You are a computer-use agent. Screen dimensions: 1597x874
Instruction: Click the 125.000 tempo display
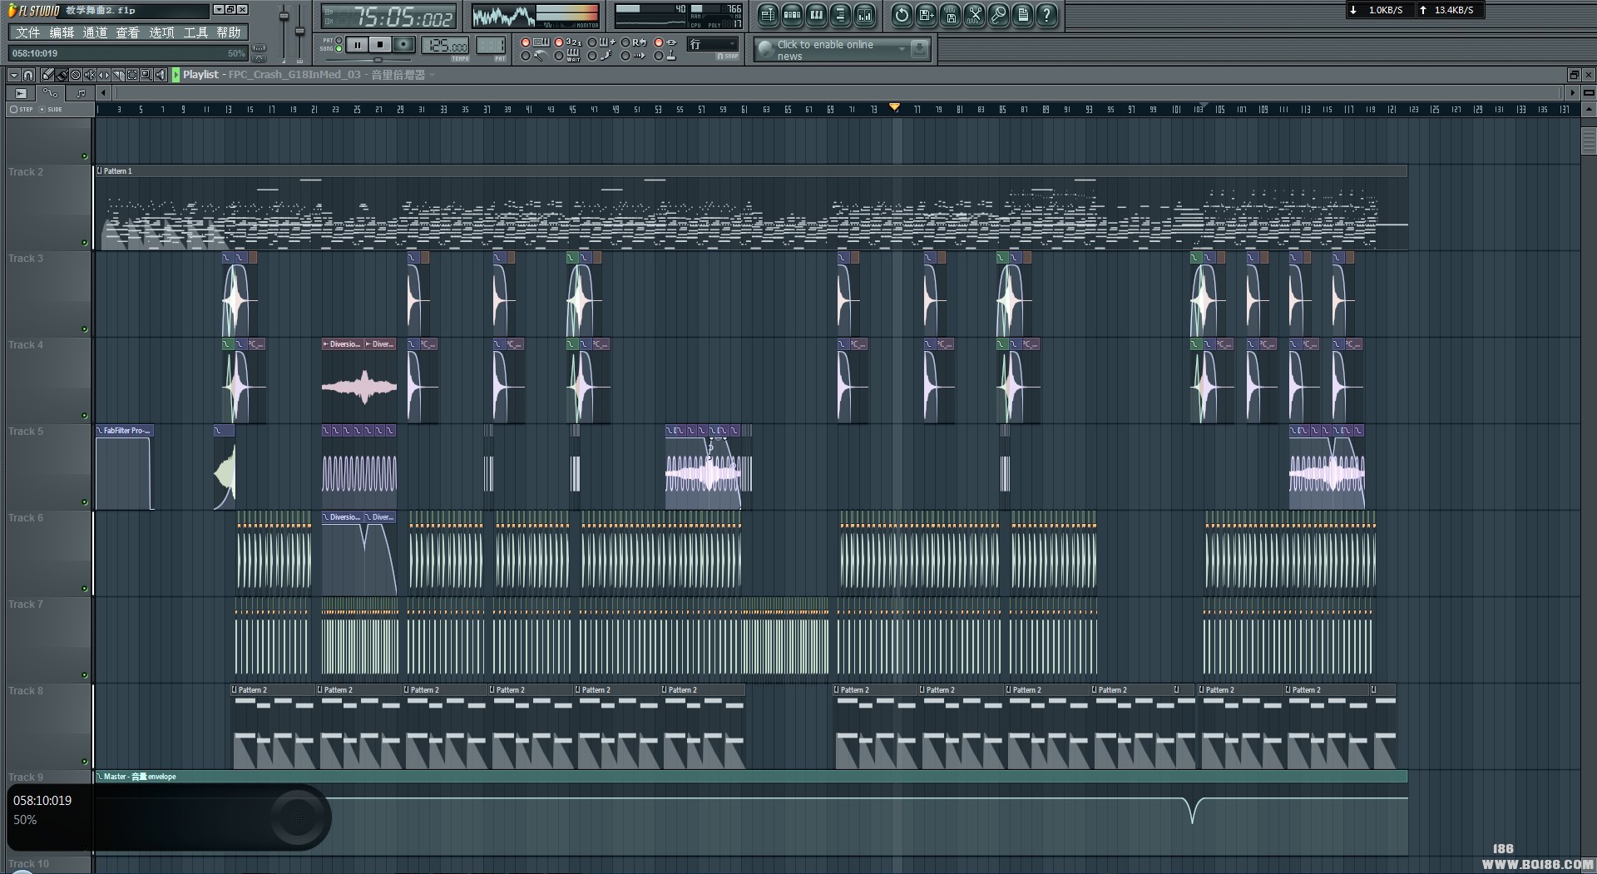[x=445, y=45]
